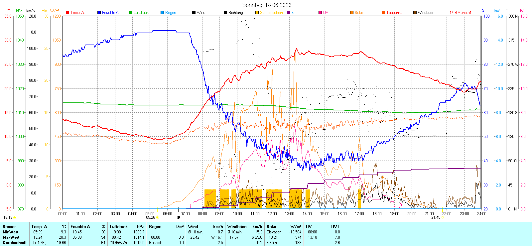Select the Luftdruck header in data table
Image resolution: width=532 pixels, height=246 pixels.
click(x=119, y=227)
